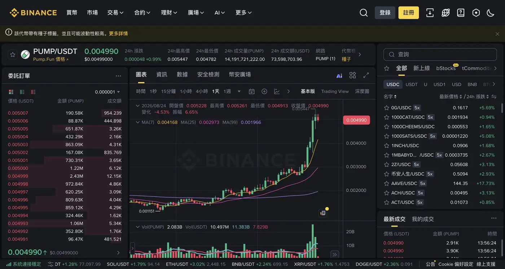
Task: Favorite the ACH/USDC pair
Action: [x=386, y=193]
